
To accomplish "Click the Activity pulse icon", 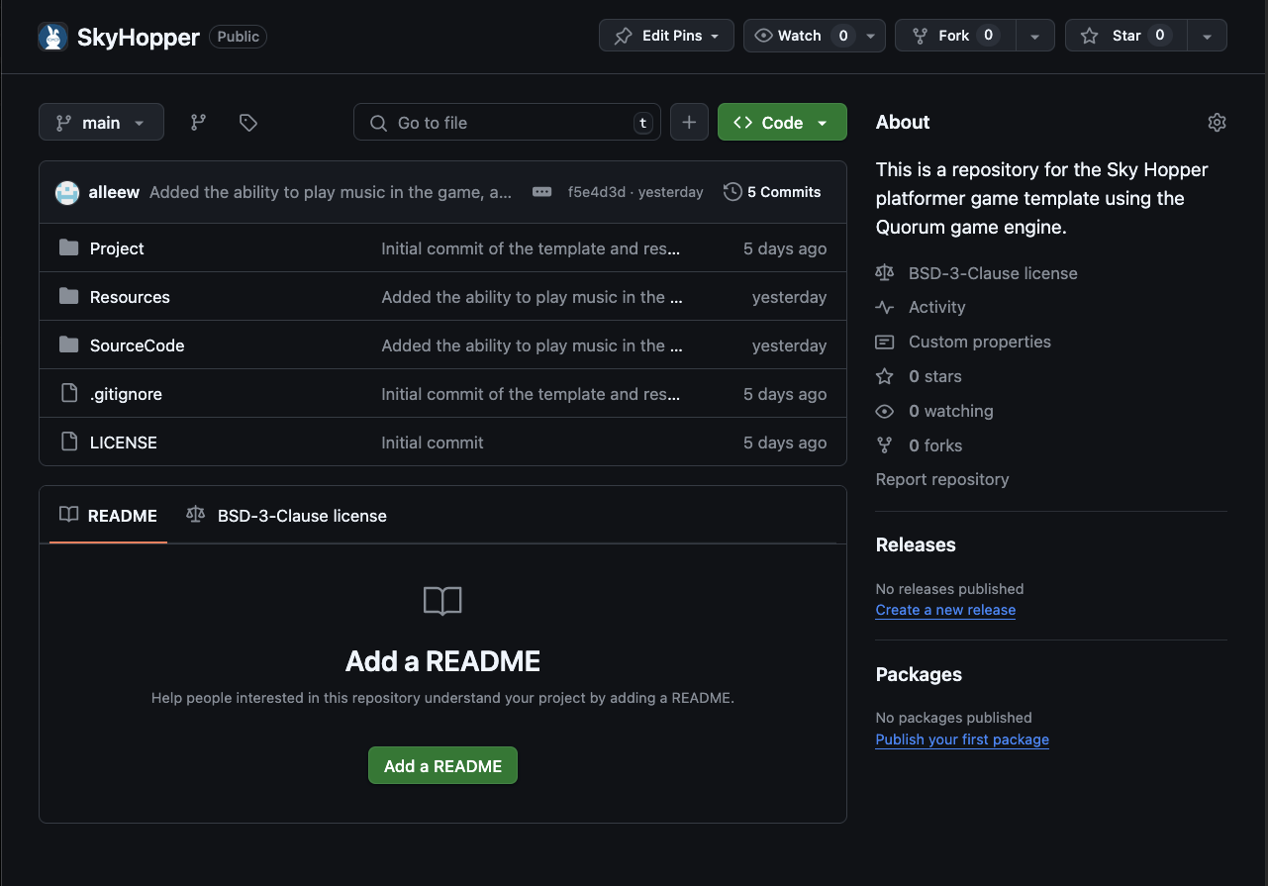I will [885, 307].
